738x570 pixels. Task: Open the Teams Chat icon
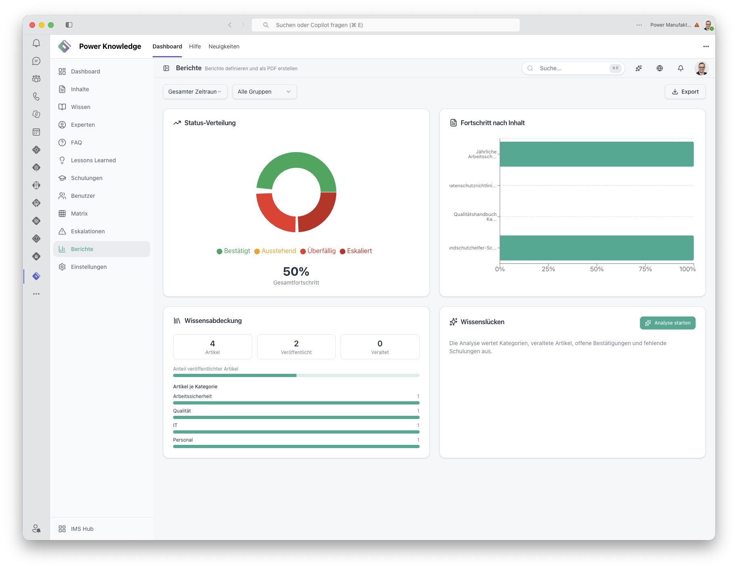(x=36, y=61)
